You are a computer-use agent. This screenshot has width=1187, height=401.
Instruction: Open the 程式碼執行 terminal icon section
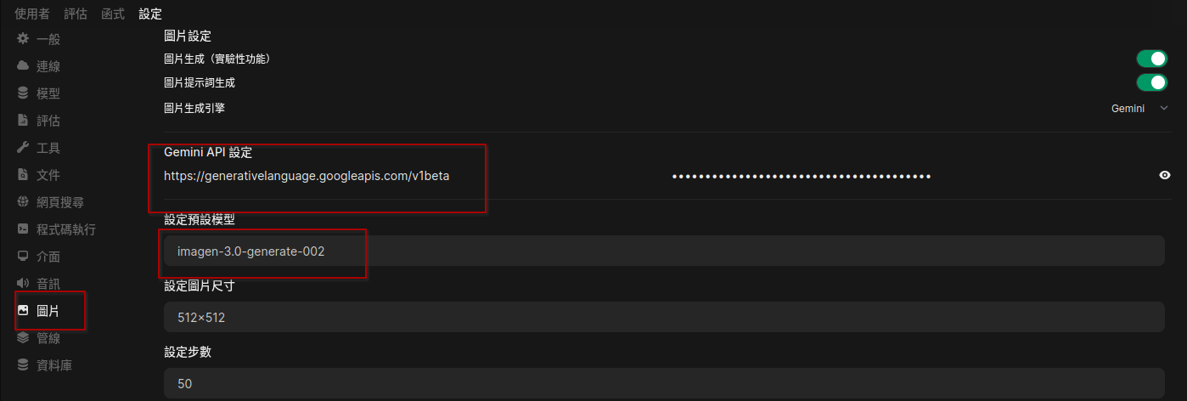tap(23, 229)
